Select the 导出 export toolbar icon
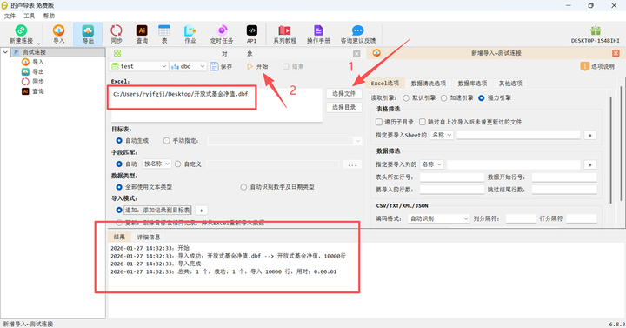 (x=88, y=30)
